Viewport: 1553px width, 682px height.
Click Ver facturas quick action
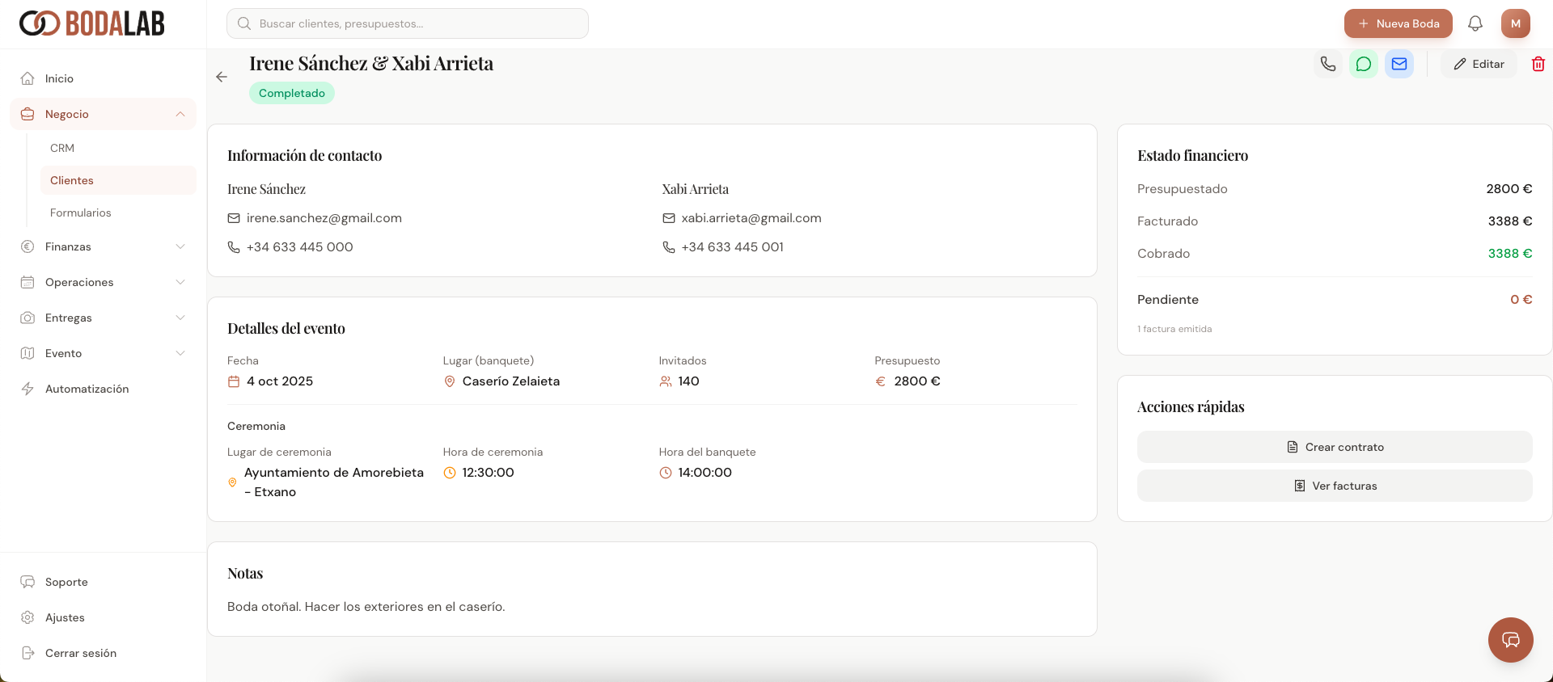coord(1334,486)
